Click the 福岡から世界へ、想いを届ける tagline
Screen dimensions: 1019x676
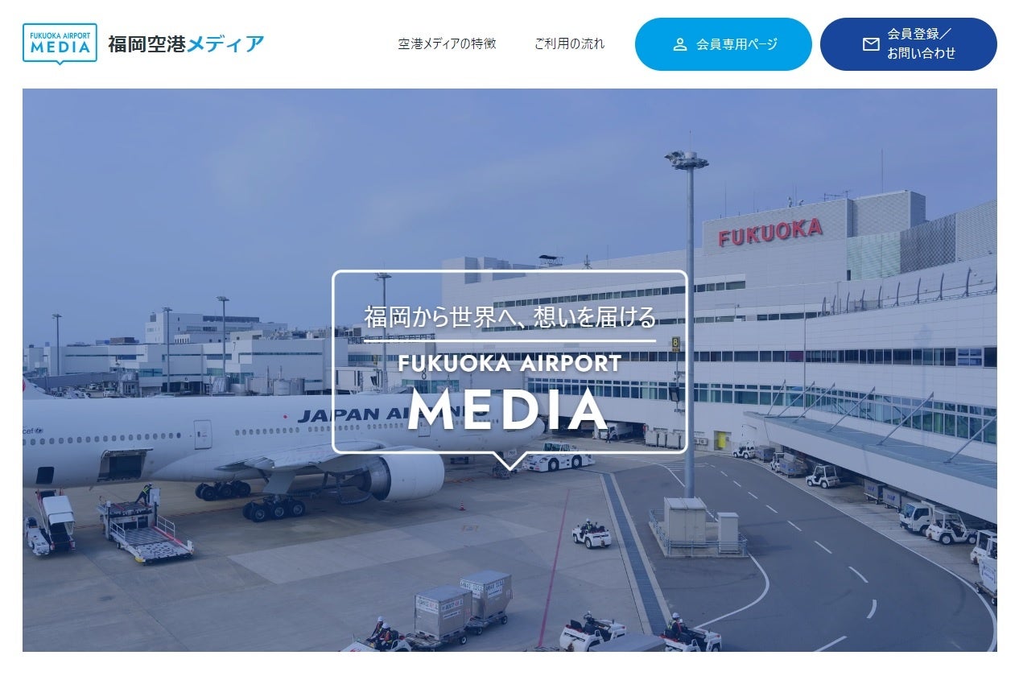tap(510, 317)
